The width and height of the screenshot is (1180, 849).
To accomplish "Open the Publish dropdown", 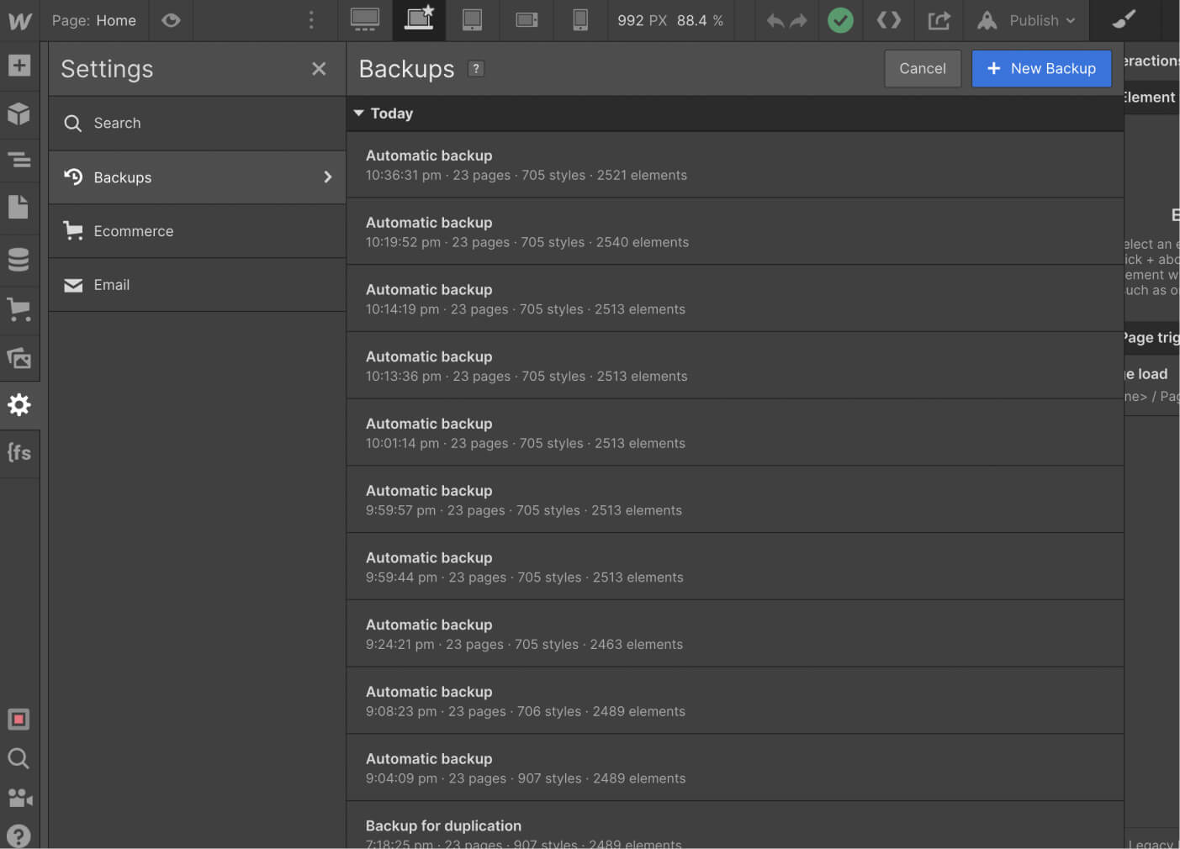I will tap(1027, 20).
